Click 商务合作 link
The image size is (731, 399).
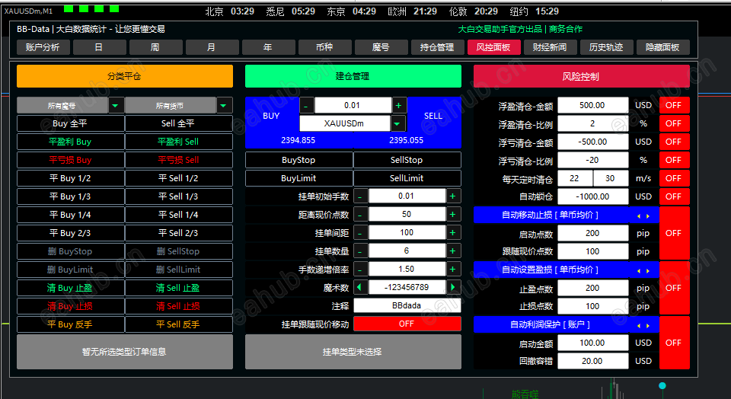[566, 29]
